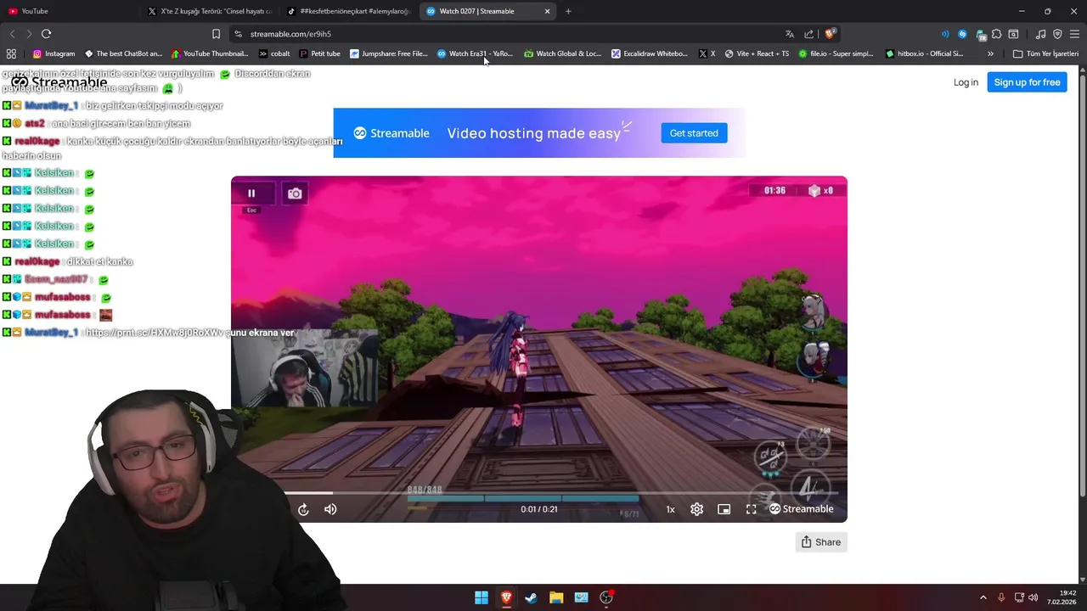Open the translator extension with TR badge
1087x611 pixels.
click(981, 35)
